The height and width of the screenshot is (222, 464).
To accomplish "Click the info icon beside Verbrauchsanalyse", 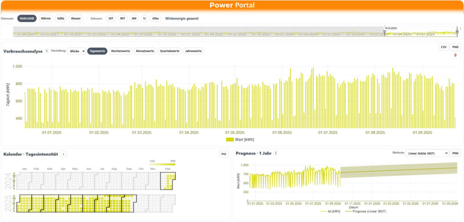I will tap(47, 51).
